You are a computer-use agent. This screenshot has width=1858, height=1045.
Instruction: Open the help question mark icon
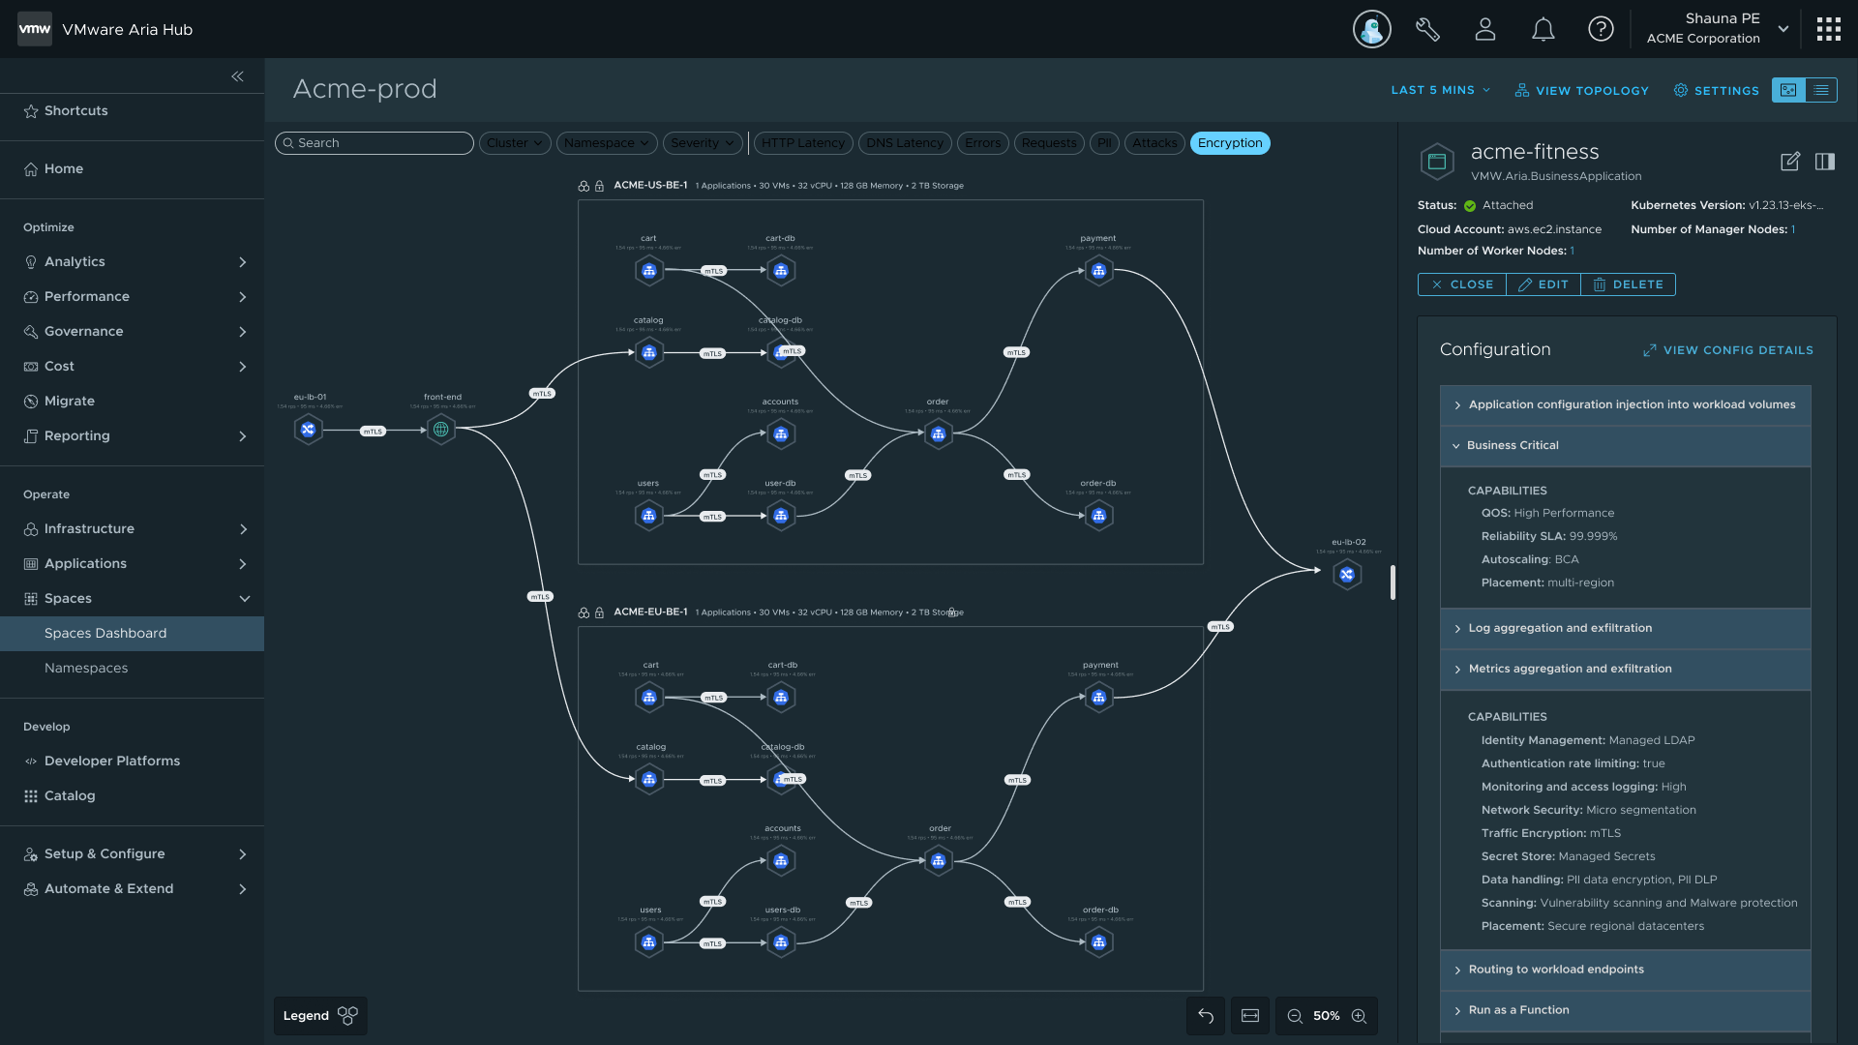pos(1601,29)
